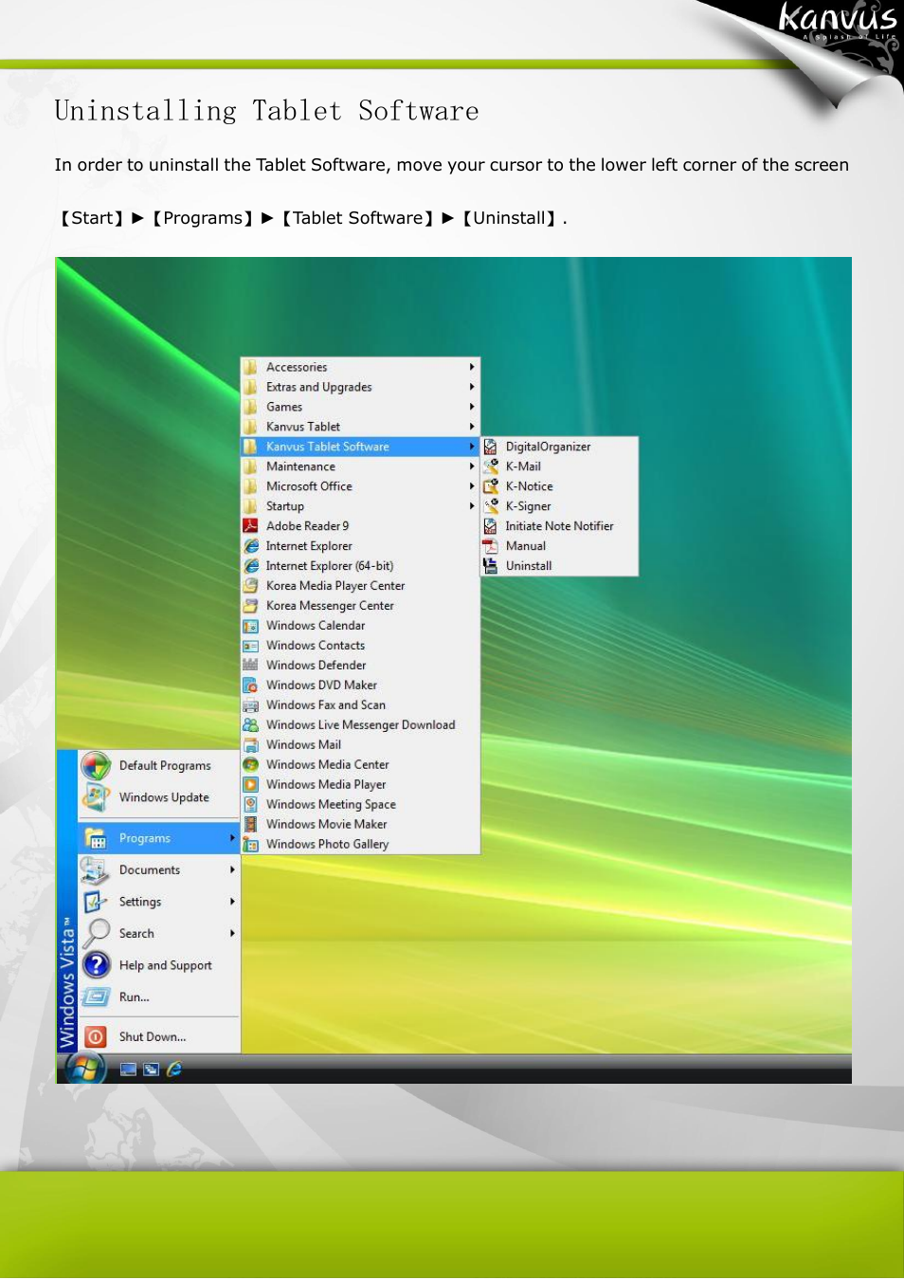The height and width of the screenshot is (1280, 904).
Task: Expand the Documents submenu arrow
Action: point(232,869)
